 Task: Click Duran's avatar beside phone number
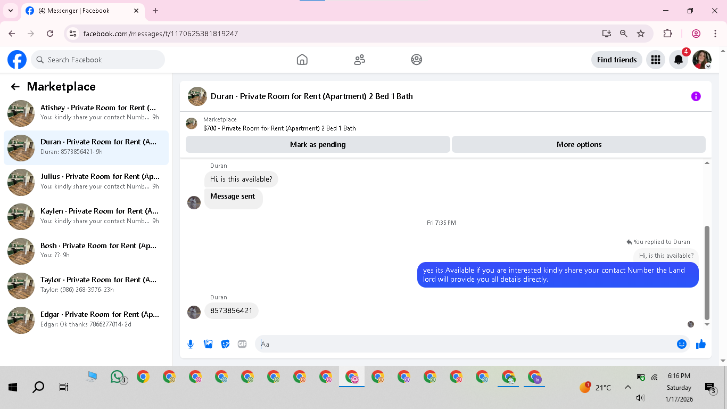pos(194,312)
